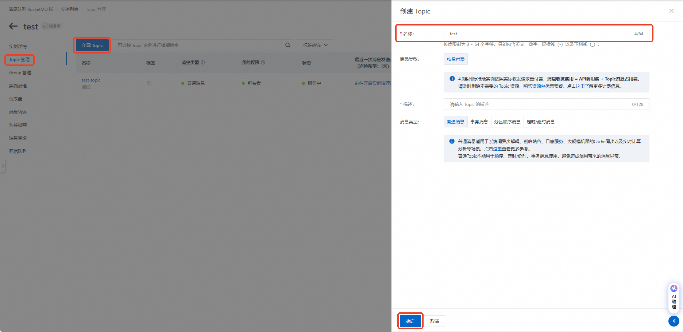Expand the collapsed left side panel handle
The height and width of the screenshot is (332, 683).
(x=3, y=166)
